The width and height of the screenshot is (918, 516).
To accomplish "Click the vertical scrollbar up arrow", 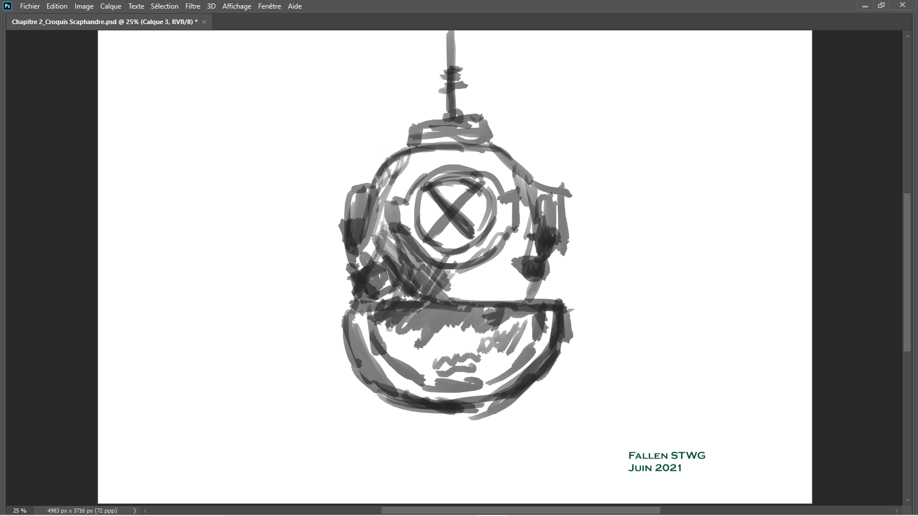I will (907, 36).
